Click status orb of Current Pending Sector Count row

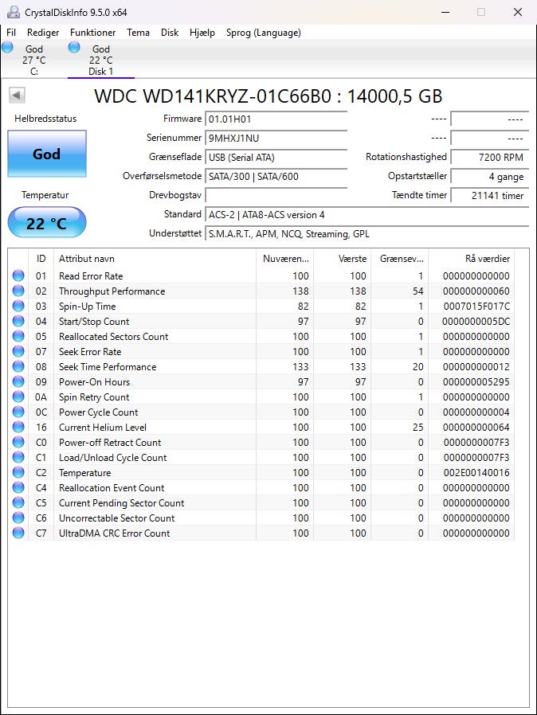coord(18,502)
